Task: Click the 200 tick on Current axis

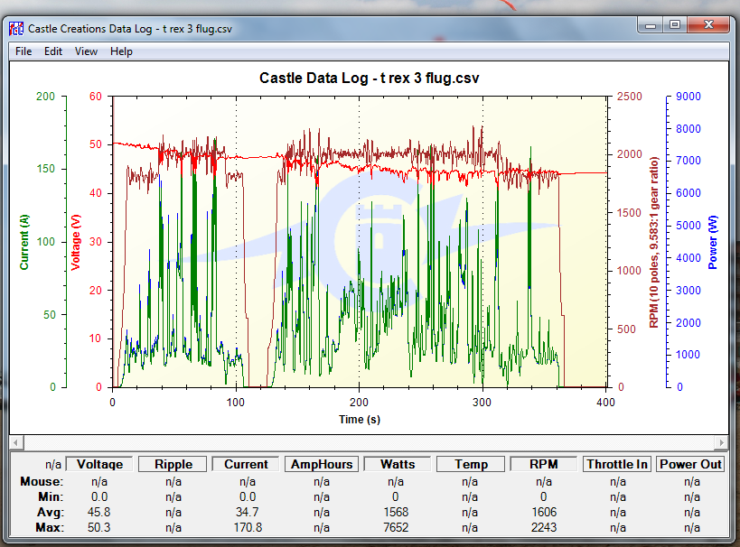Action: [46, 97]
